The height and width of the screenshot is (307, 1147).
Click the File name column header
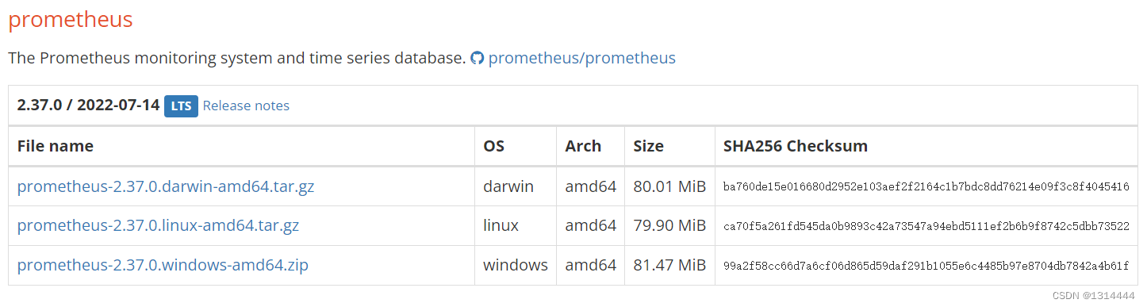(x=56, y=146)
